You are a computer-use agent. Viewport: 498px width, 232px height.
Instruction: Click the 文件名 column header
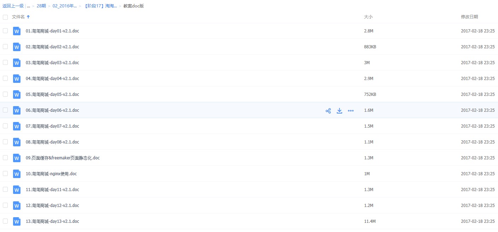tap(18, 17)
